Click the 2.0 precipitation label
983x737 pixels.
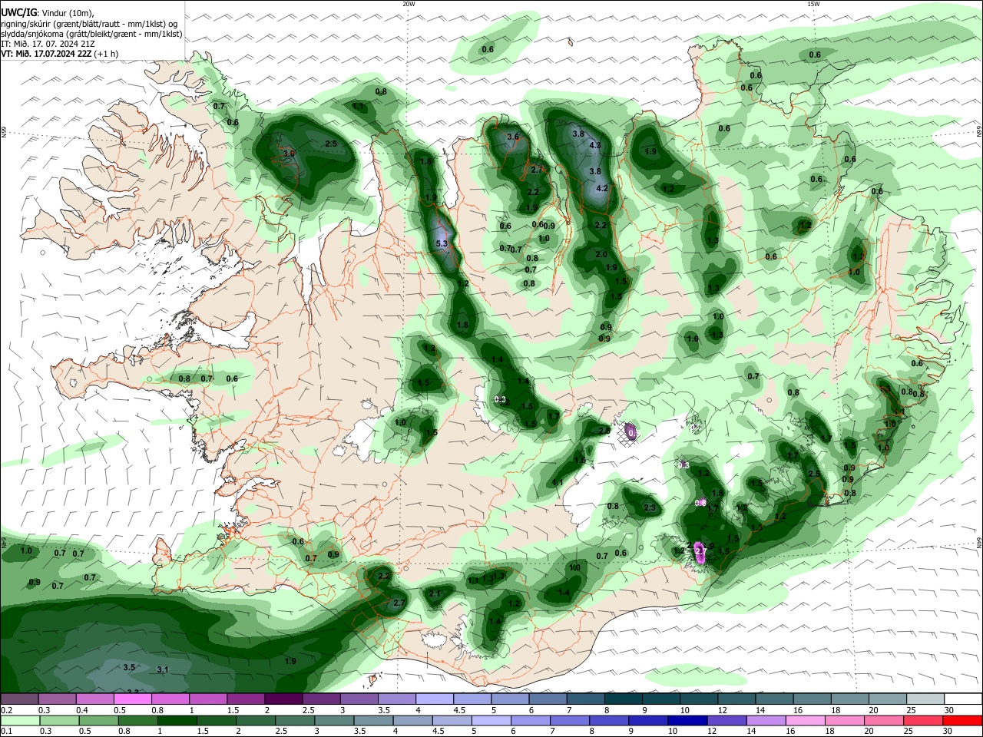point(601,254)
